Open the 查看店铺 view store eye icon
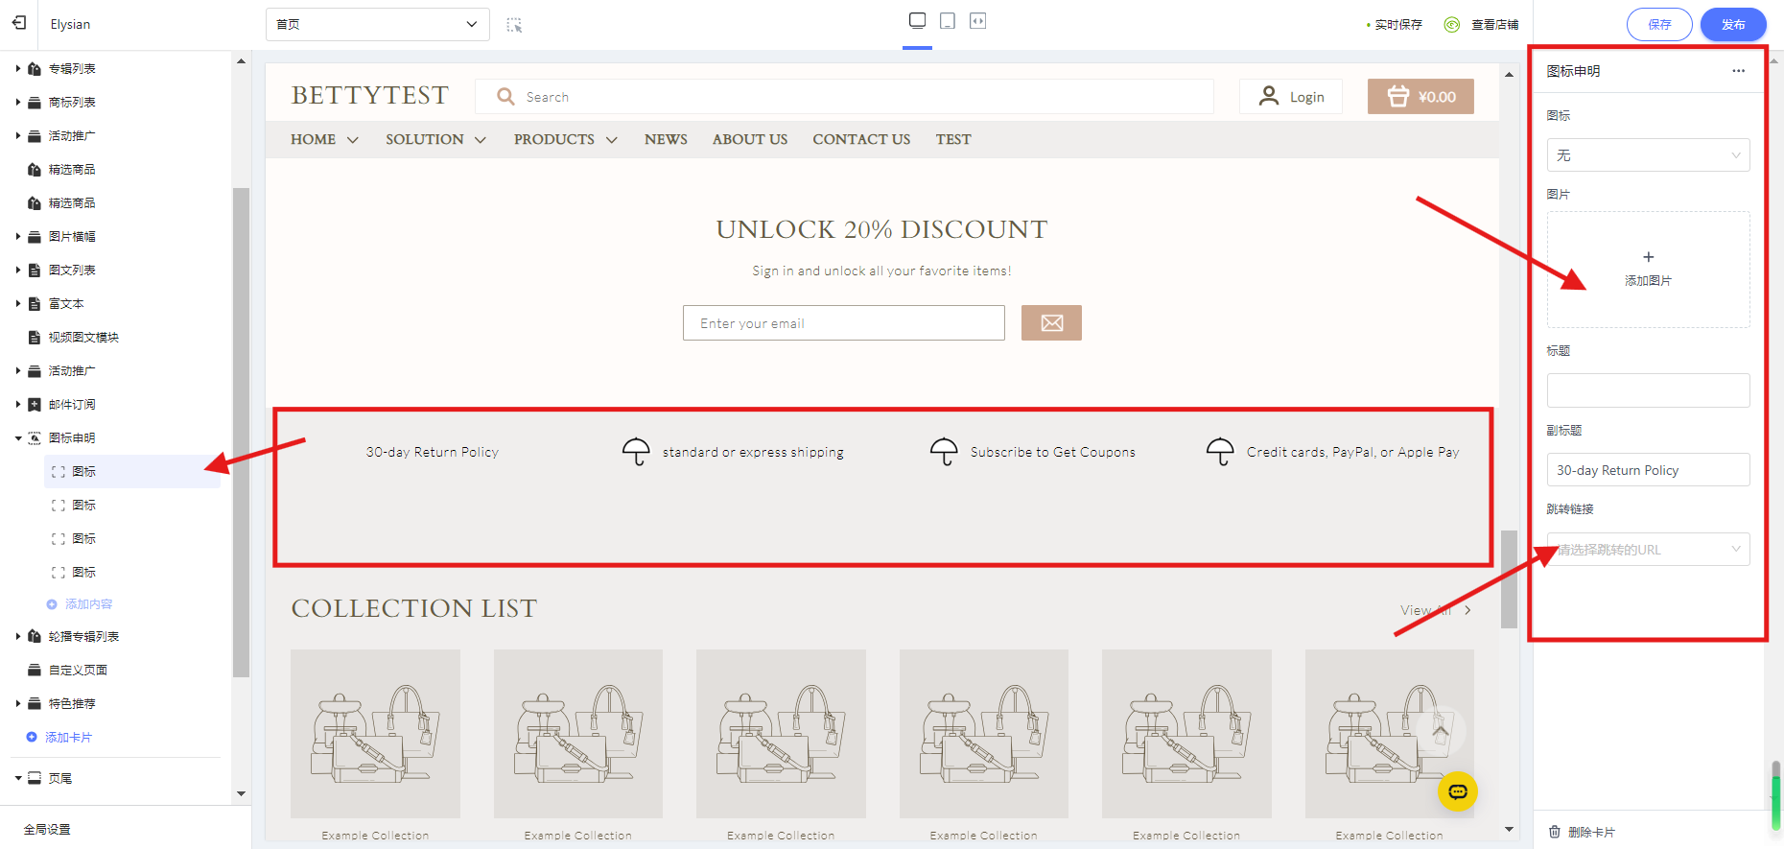Screen dimensions: 1784x849 coord(1452,25)
